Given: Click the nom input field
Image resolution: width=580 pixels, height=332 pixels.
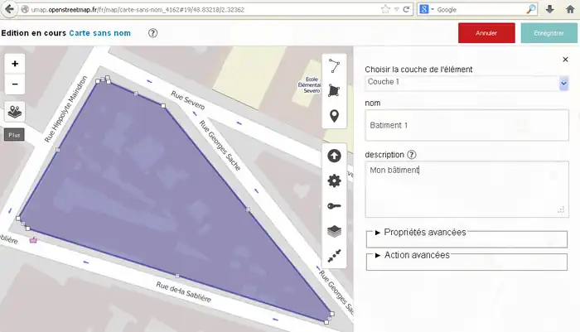Looking at the screenshot, I should 466,126.
